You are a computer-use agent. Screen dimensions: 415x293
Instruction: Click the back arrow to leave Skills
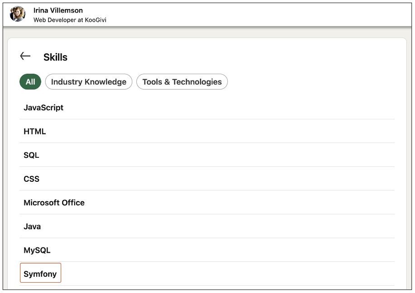click(25, 56)
